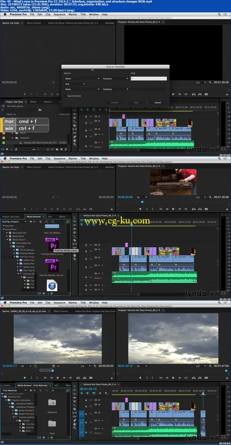This screenshot has height=445, width=231.
Task: Click Source monitor playhead in the sky-clip frame
Action: tap(53, 370)
